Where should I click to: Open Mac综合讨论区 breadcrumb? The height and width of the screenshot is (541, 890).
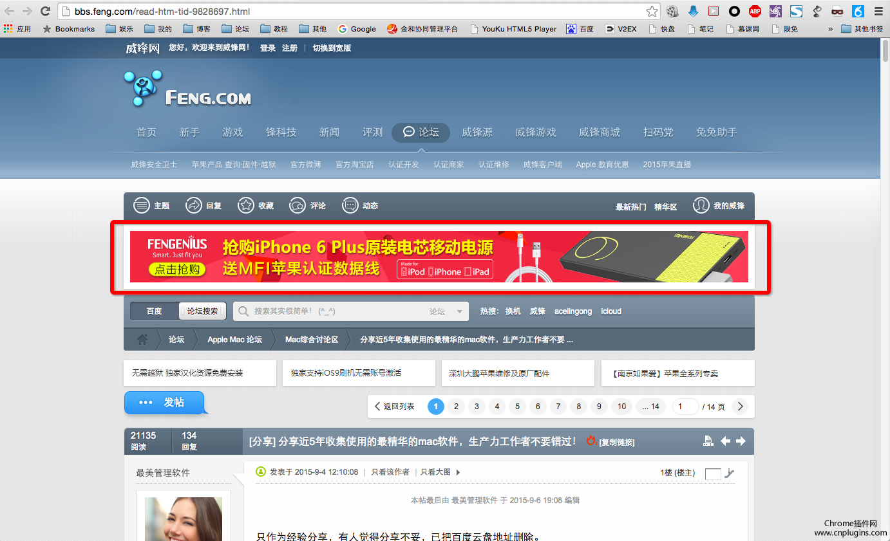pos(312,340)
